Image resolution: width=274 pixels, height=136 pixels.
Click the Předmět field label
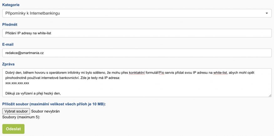10,24
